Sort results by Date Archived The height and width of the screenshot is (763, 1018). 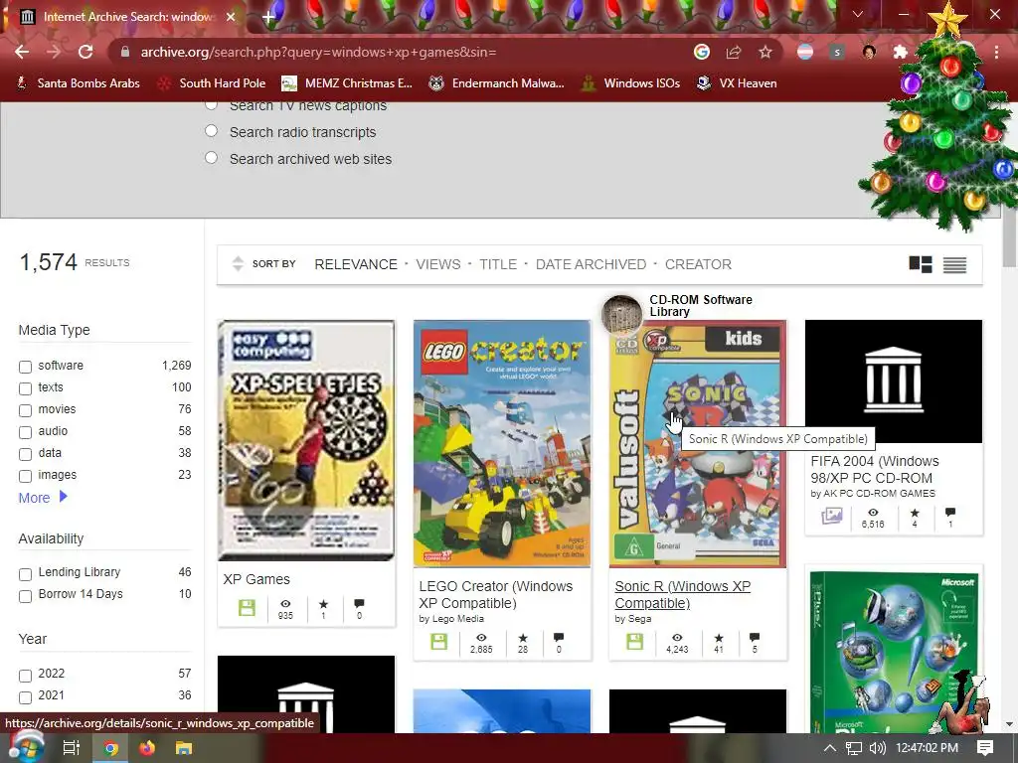(591, 264)
